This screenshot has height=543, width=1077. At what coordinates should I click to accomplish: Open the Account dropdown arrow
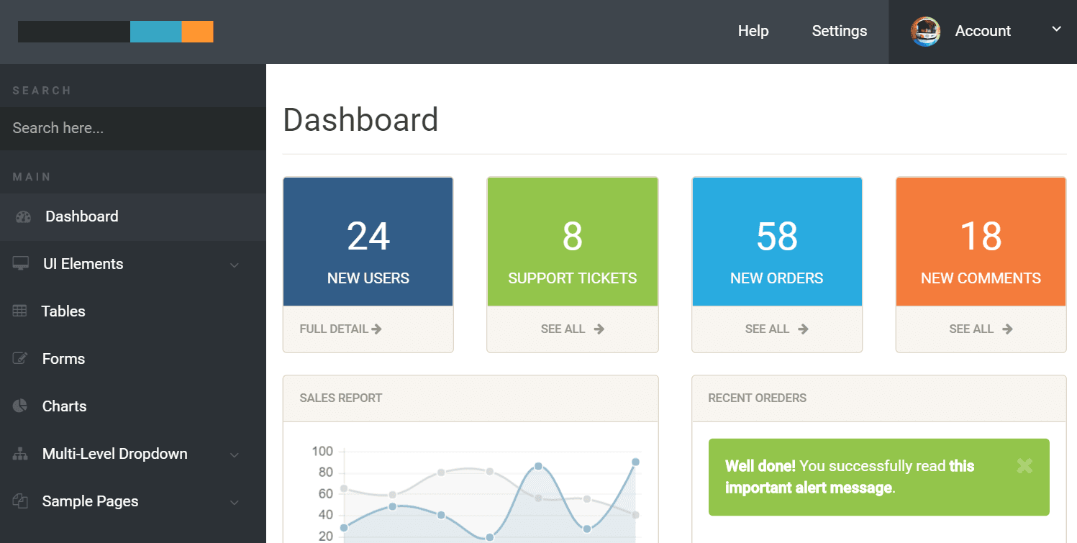(1056, 29)
